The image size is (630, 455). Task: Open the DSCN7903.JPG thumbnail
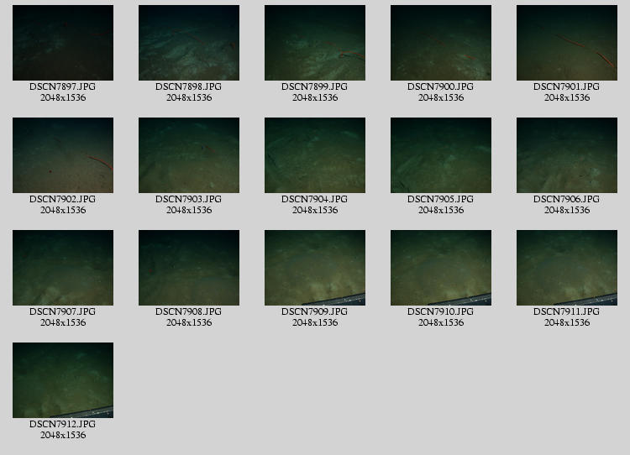tap(189, 155)
